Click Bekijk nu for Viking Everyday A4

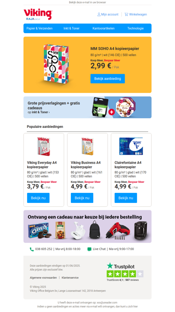pyautogui.click(x=38, y=198)
